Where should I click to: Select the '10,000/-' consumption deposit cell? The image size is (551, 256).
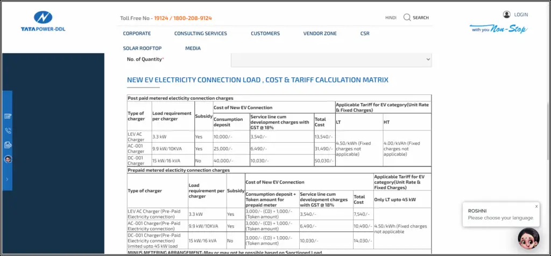tap(231, 137)
